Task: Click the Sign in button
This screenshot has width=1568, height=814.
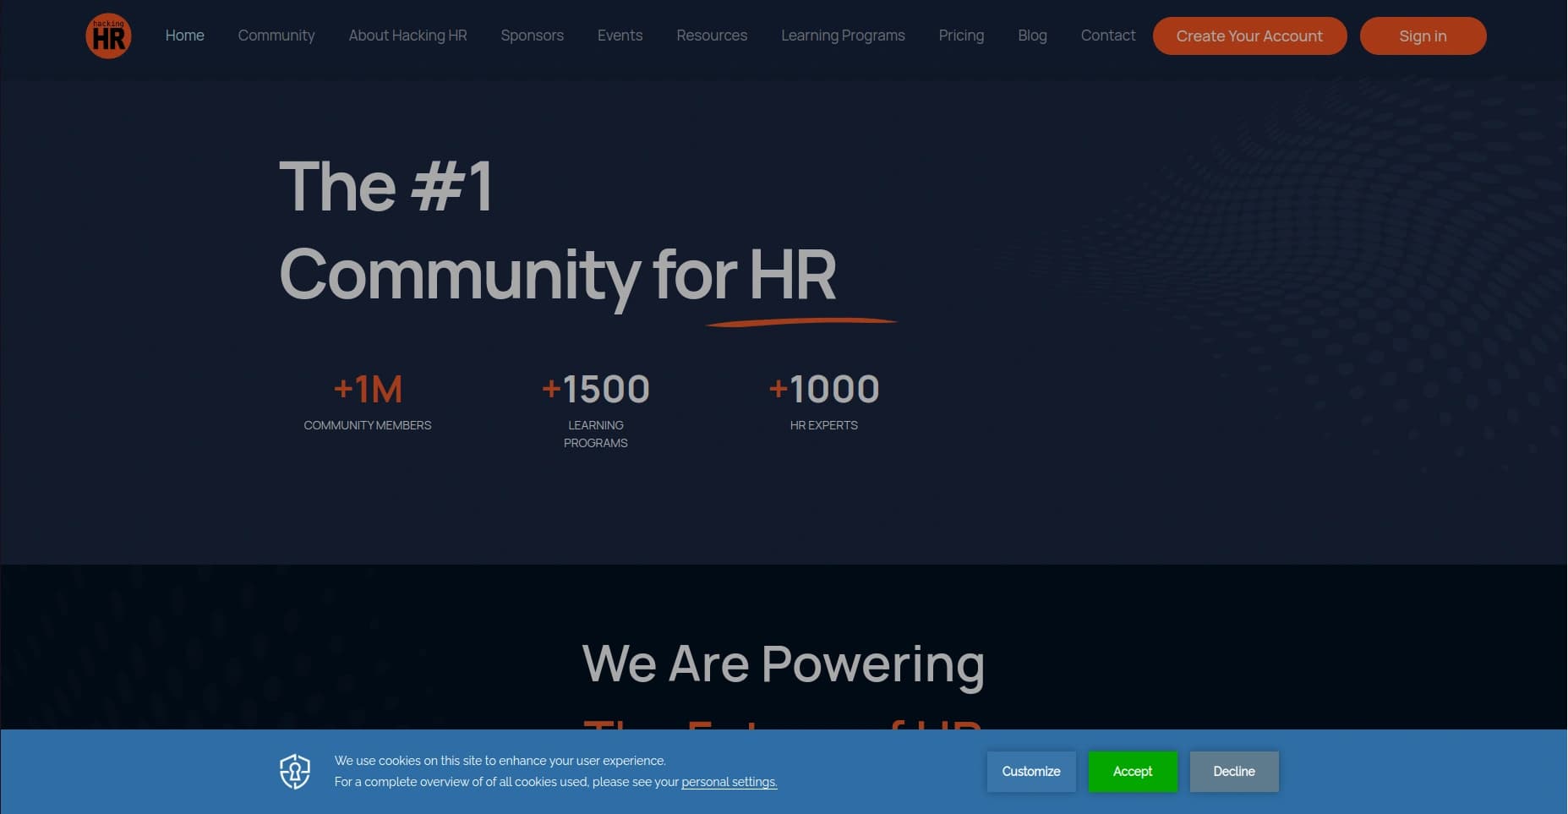Action: tap(1423, 36)
